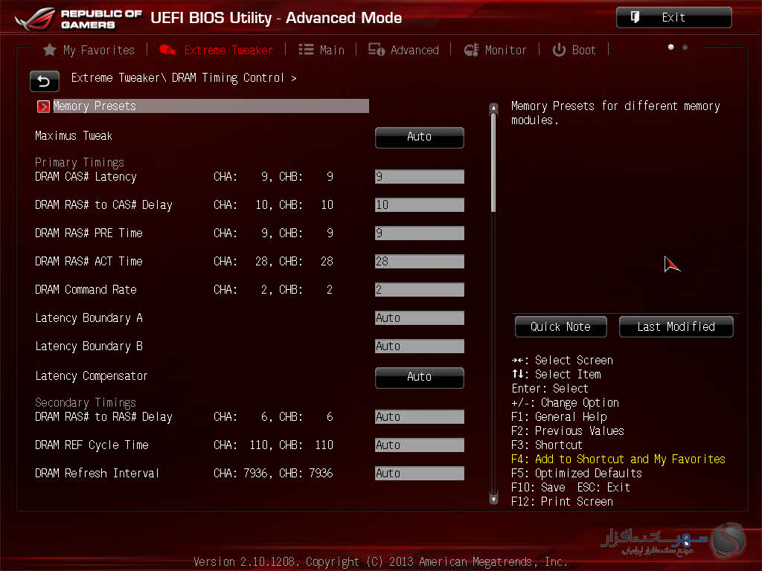The image size is (762, 571).
Task: Click the red Memory Presets arrow icon
Action: click(x=43, y=106)
